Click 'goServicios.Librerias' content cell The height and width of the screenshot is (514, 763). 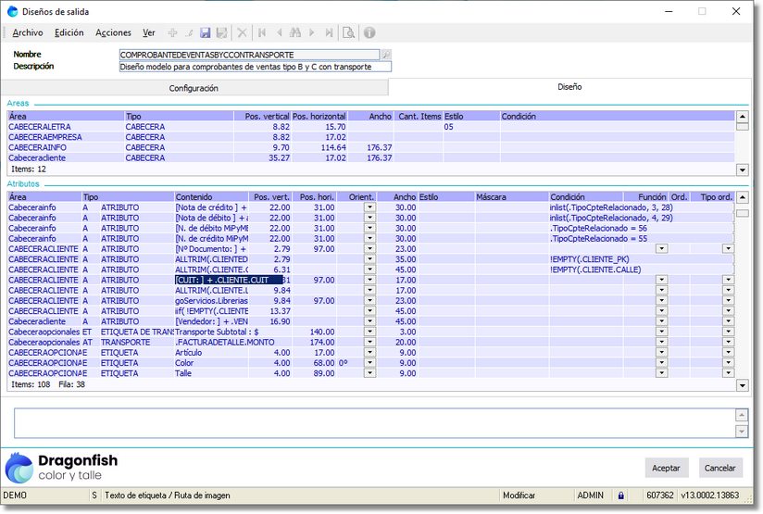pyautogui.click(x=211, y=301)
